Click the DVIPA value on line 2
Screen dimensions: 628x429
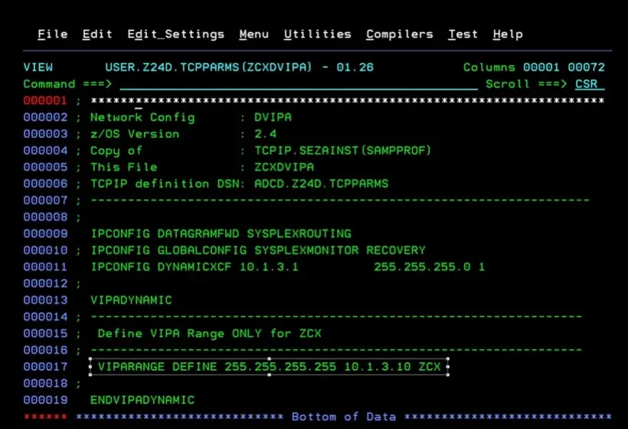[x=273, y=117]
